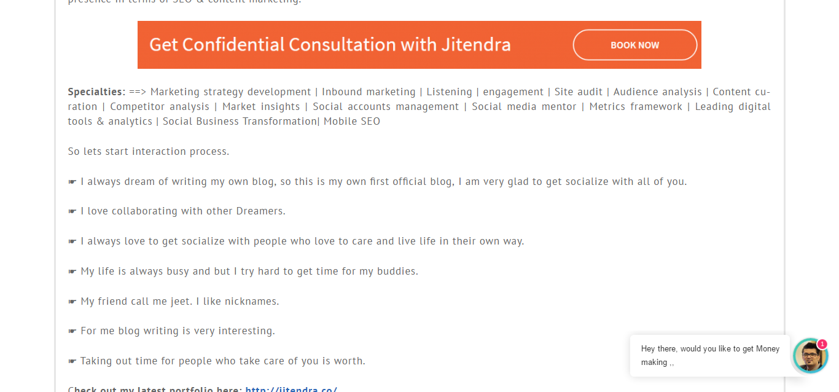Click hand icon before 'I love collaborating'
Viewport: 839px width, 392px height.
pos(72,211)
